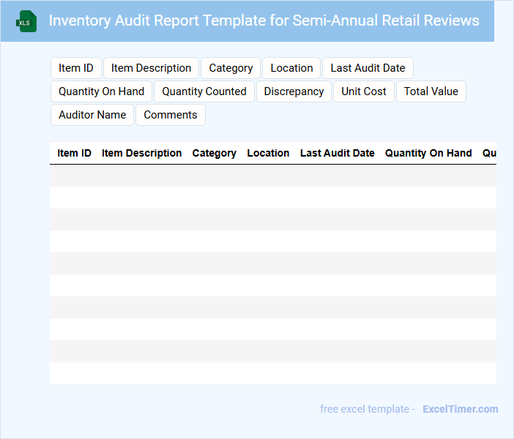This screenshot has width=514, height=439.
Task: Select the Item Description table header
Action: tap(141, 153)
